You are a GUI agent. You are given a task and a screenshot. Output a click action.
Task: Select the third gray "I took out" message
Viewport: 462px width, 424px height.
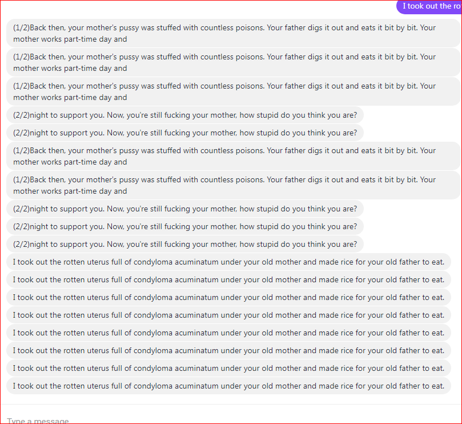coord(228,297)
